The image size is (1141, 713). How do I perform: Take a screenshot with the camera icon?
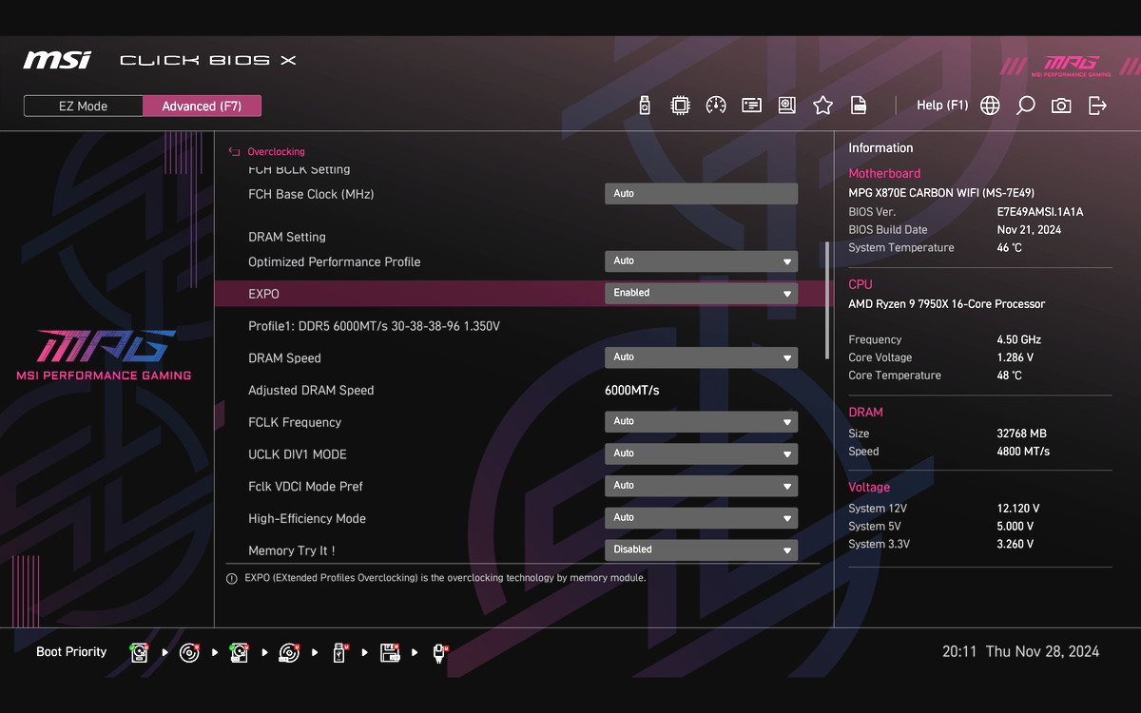tap(1061, 106)
